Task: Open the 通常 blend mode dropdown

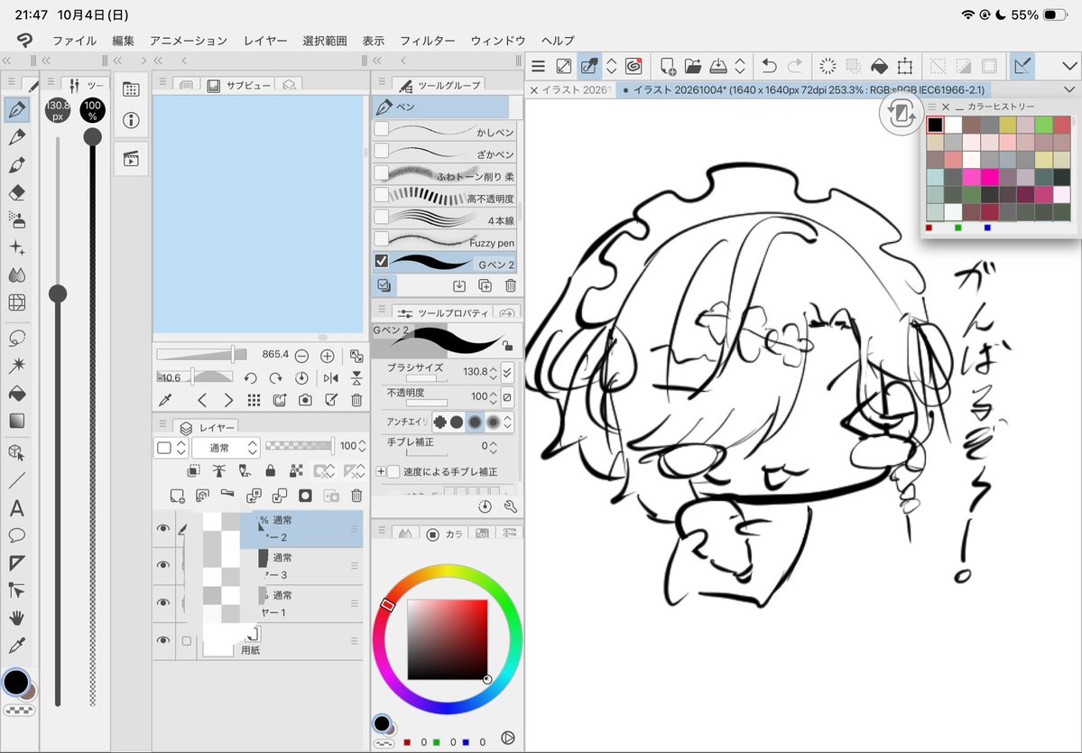Action: point(225,447)
